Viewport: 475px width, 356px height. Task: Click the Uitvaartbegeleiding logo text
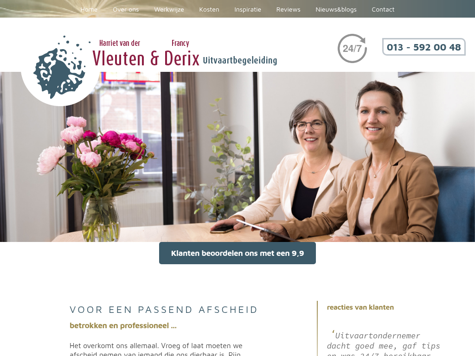(240, 60)
